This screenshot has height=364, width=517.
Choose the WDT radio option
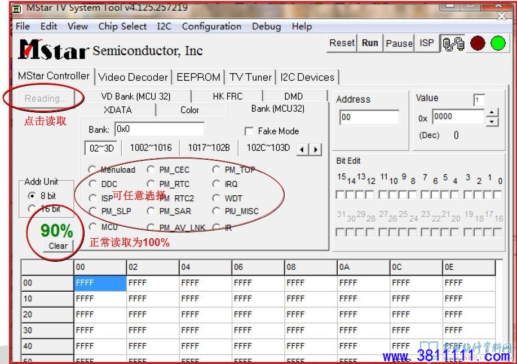point(216,198)
